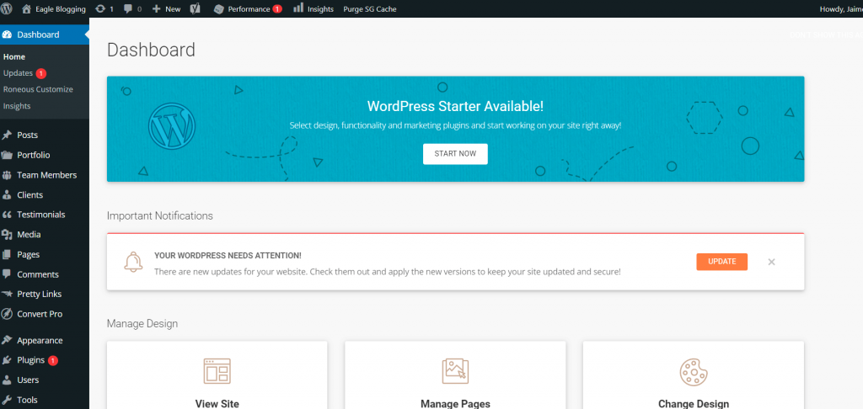863x409 pixels.
Task: Click the Insights bar chart icon
Action: pyautogui.click(x=298, y=8)
